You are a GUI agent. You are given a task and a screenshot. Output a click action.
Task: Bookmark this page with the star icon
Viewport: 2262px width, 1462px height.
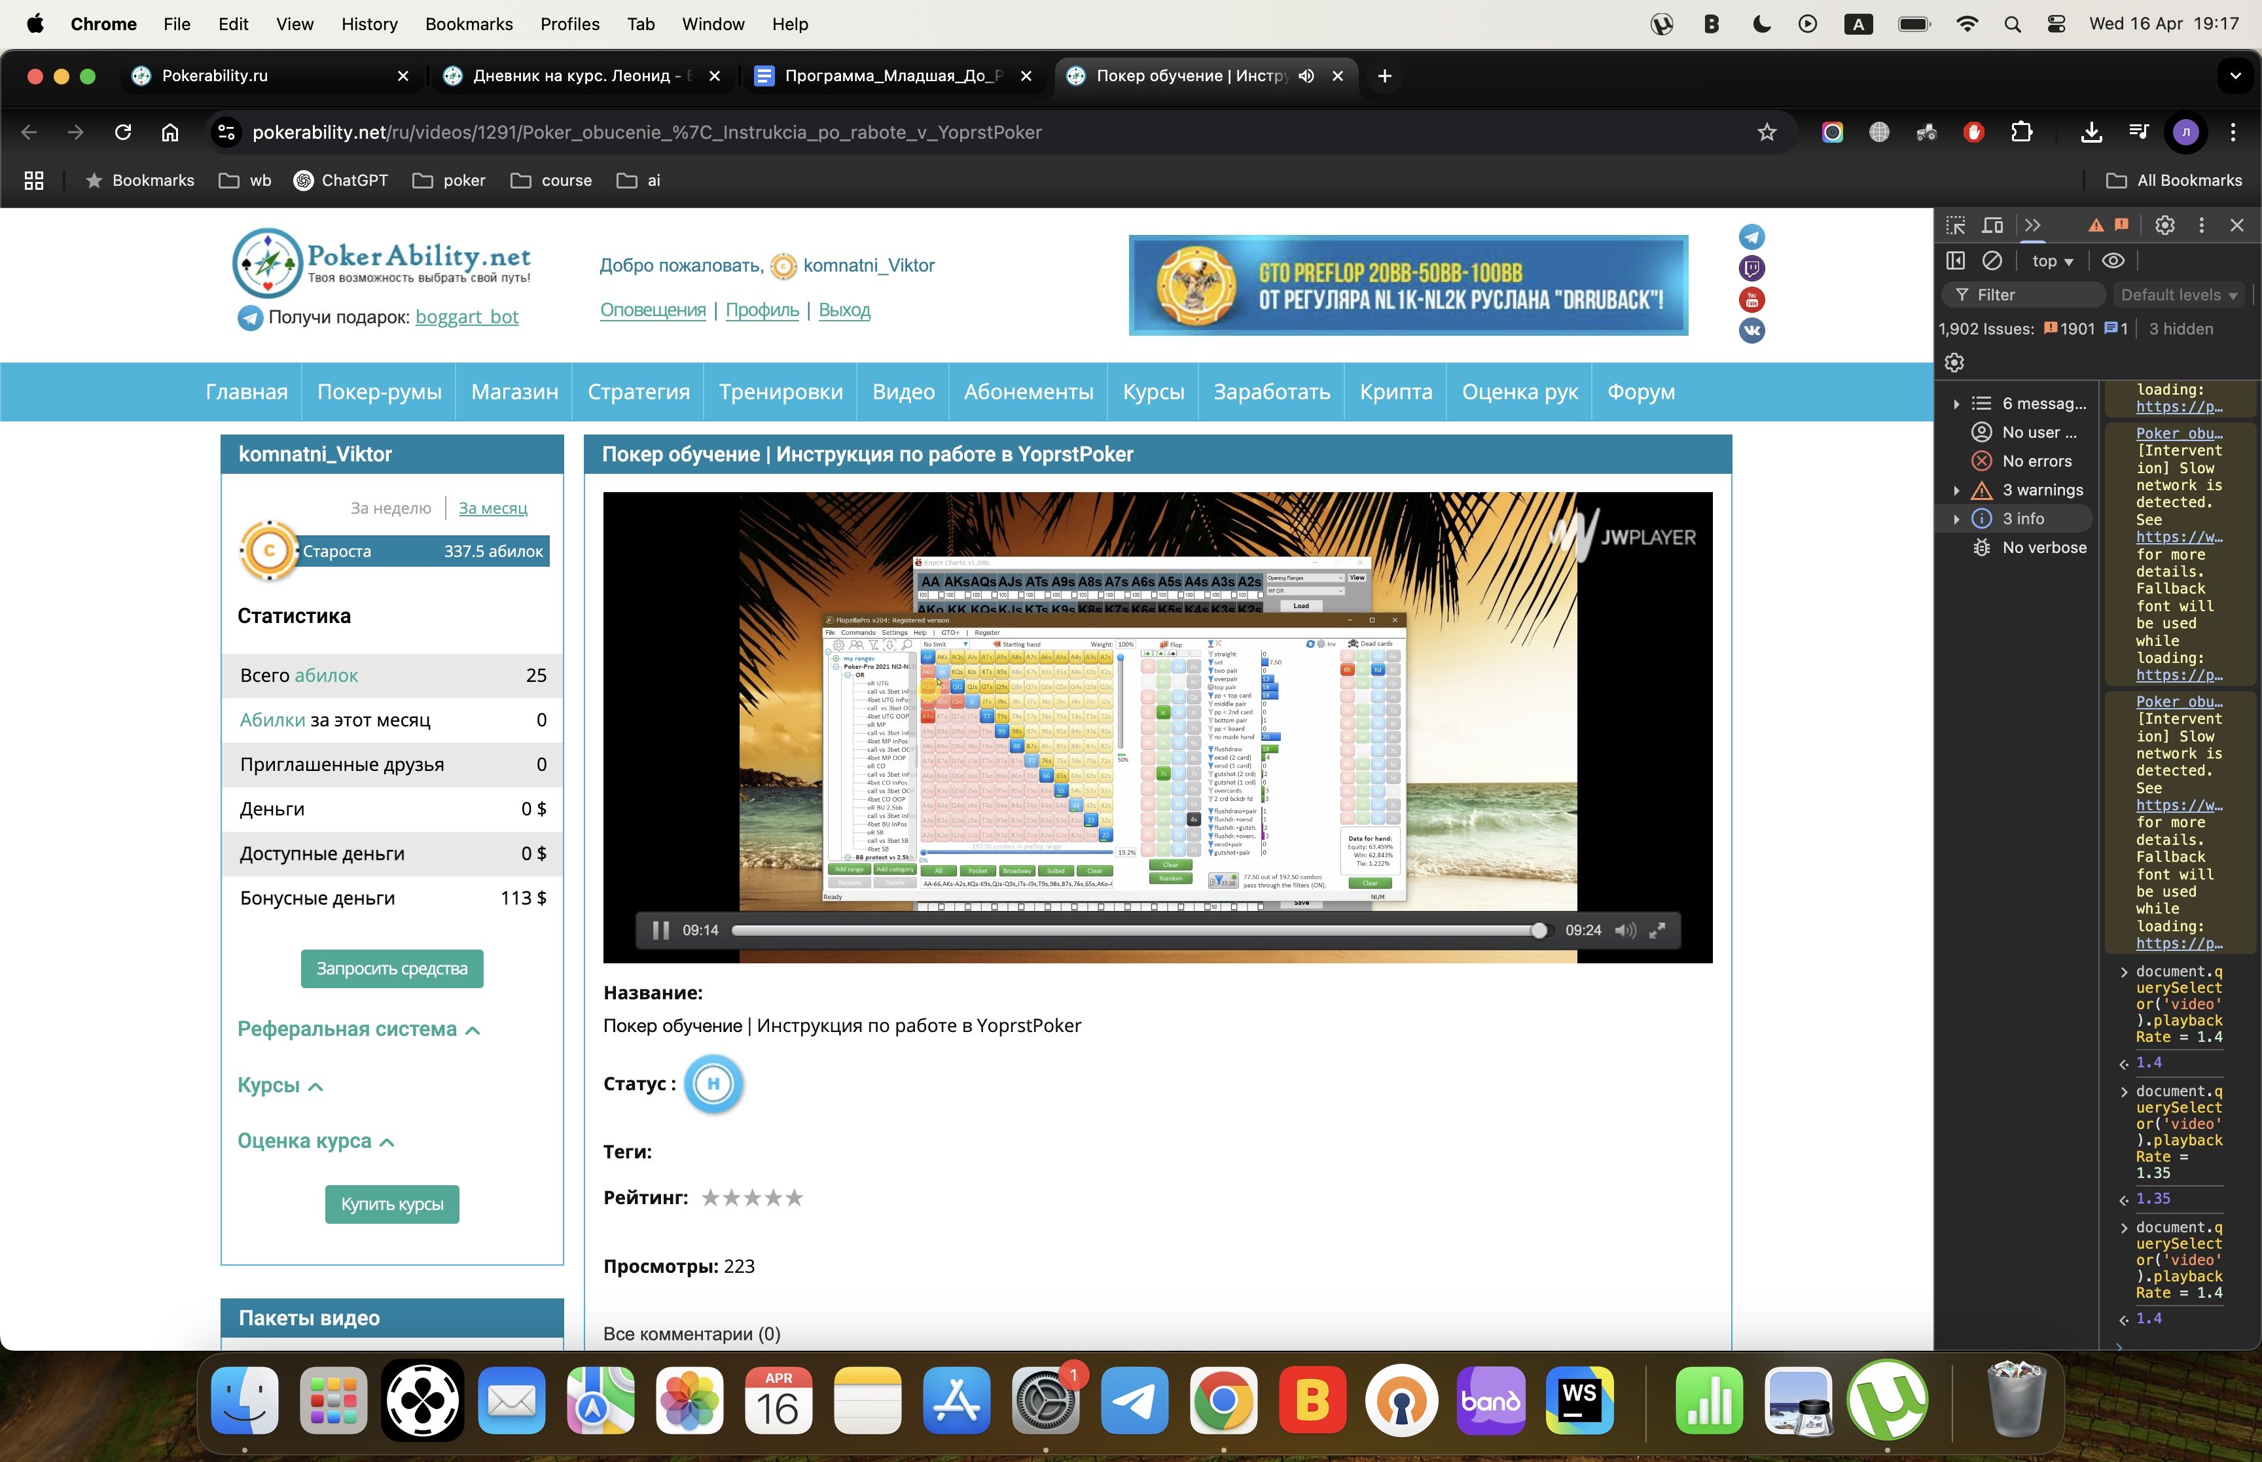pyautogui.click(x=1767, y=132)
